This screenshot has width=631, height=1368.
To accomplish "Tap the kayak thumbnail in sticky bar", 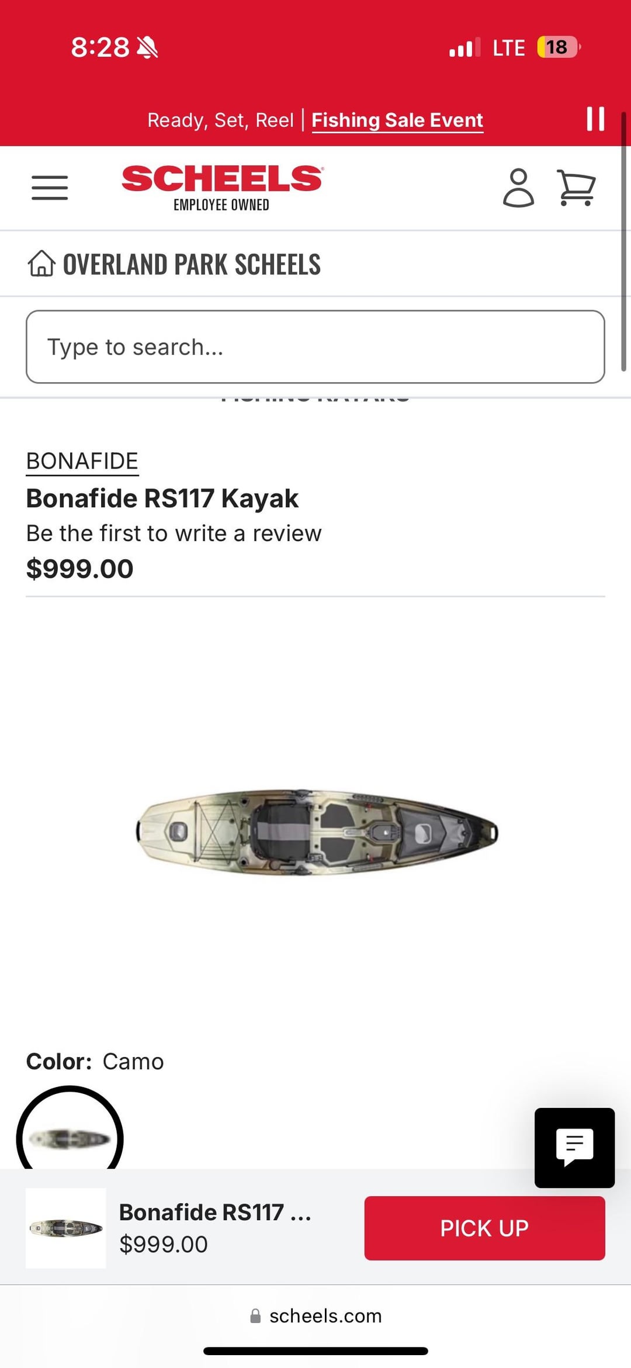I will [x=66, y=1228].
